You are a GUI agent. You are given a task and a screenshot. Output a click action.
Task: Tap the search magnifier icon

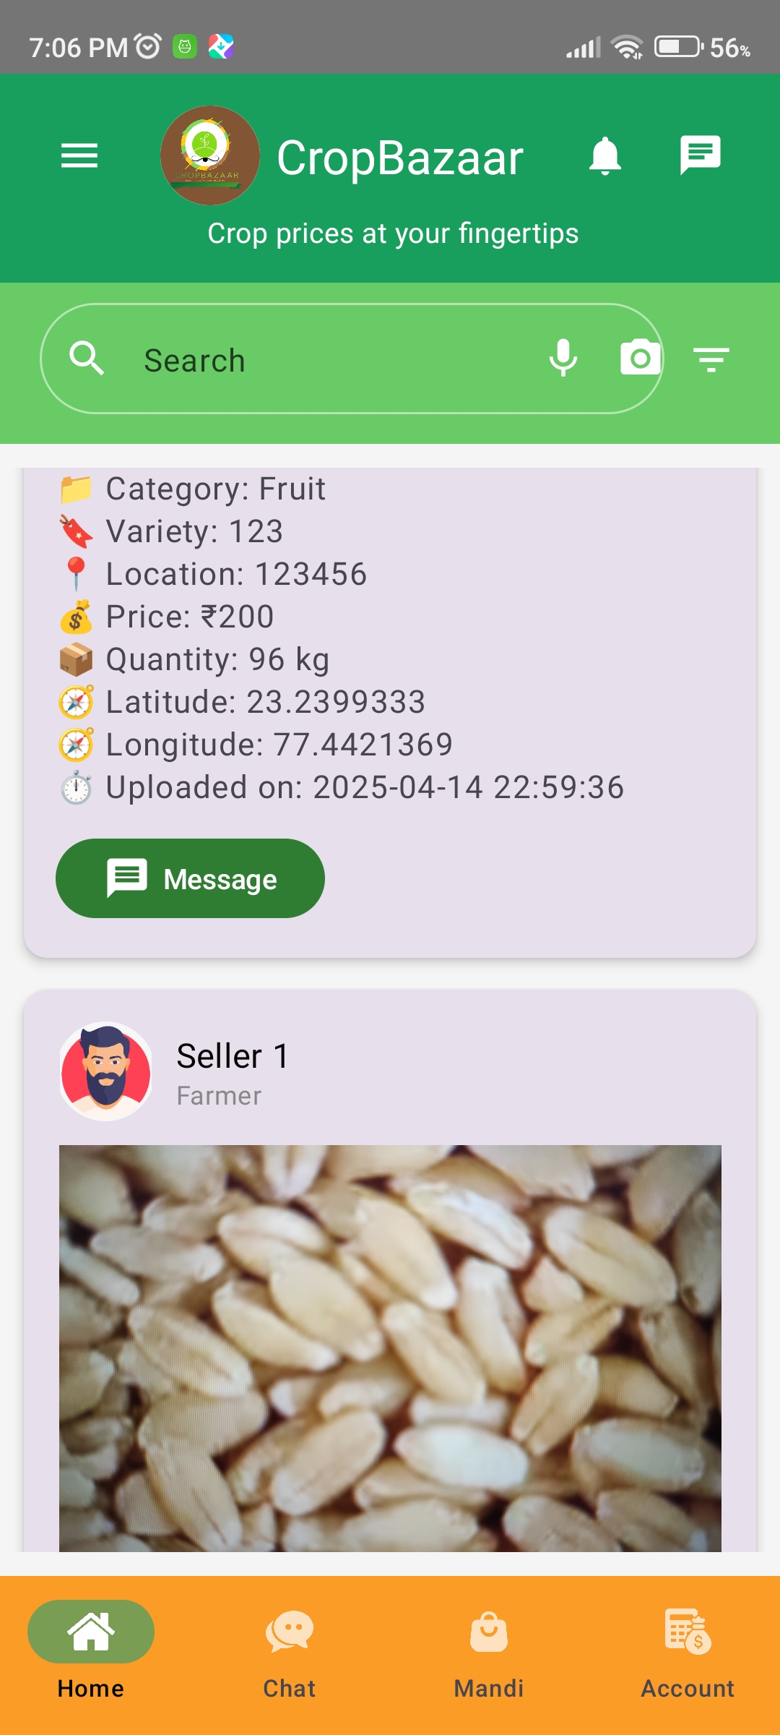coord(87,359)
